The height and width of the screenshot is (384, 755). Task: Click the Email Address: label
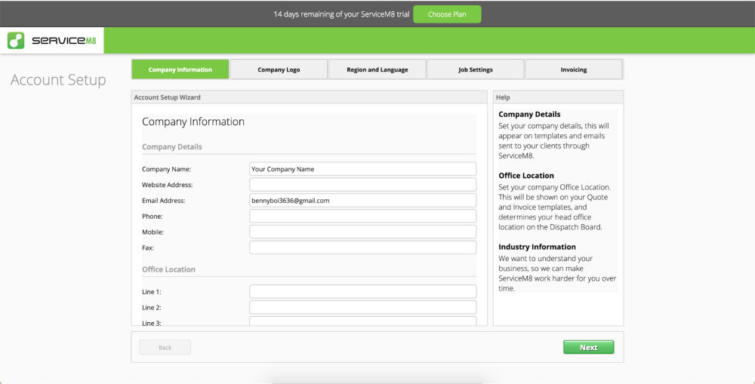point(164,201)
